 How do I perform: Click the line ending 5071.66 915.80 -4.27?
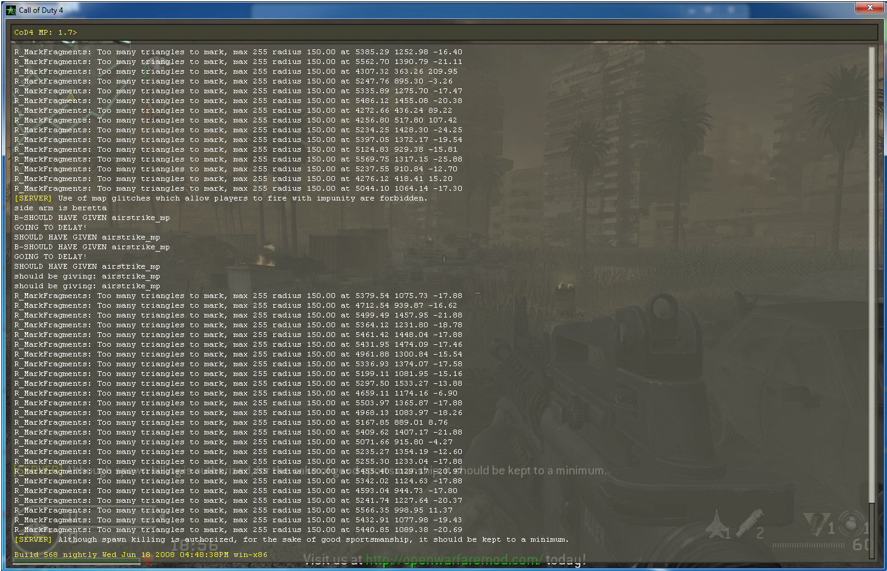[x=233, y=442]
